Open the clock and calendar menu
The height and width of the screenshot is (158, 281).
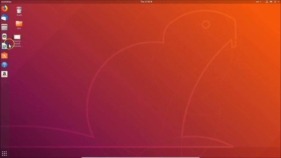point(146,2)
